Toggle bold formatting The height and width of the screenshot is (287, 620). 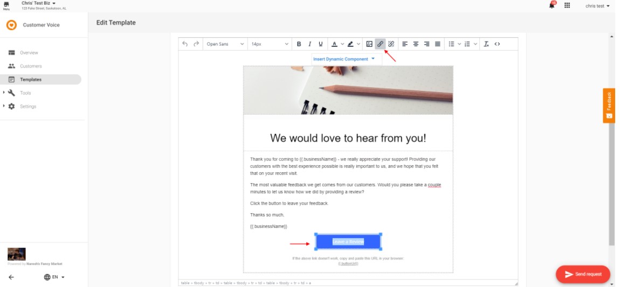point(299,44)
